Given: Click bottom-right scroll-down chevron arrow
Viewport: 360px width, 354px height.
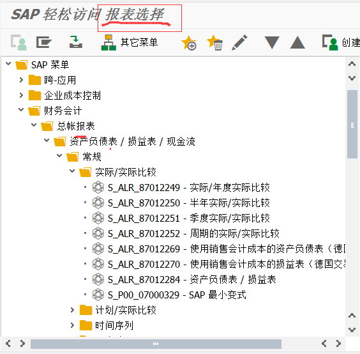Looking at the screenshot, I should (x=352, y=330).
